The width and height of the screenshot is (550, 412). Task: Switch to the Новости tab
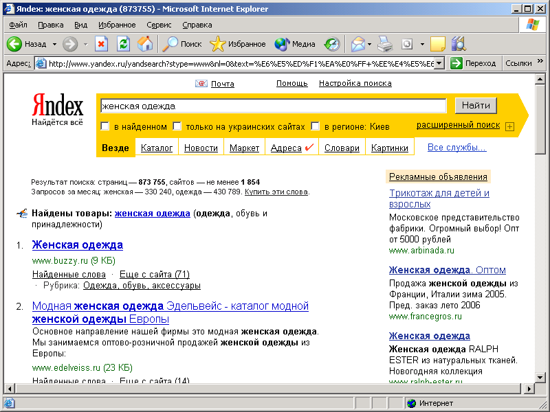pyautogui.click(x=201, y=148)
